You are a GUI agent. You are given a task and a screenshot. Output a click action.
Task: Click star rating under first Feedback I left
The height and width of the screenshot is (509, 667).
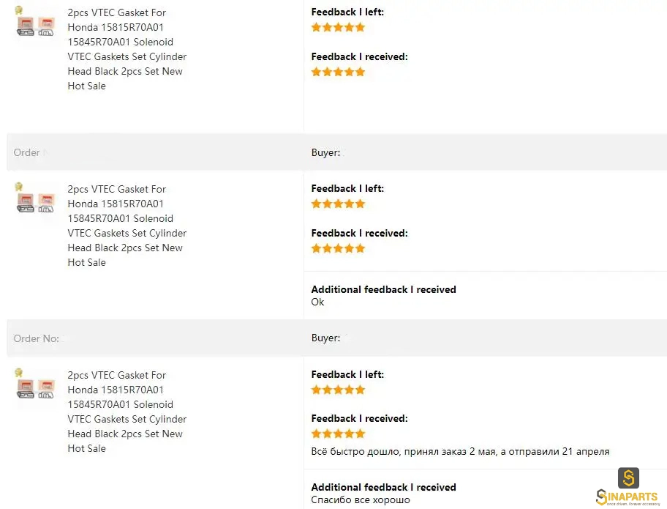(x=338, y=28)
